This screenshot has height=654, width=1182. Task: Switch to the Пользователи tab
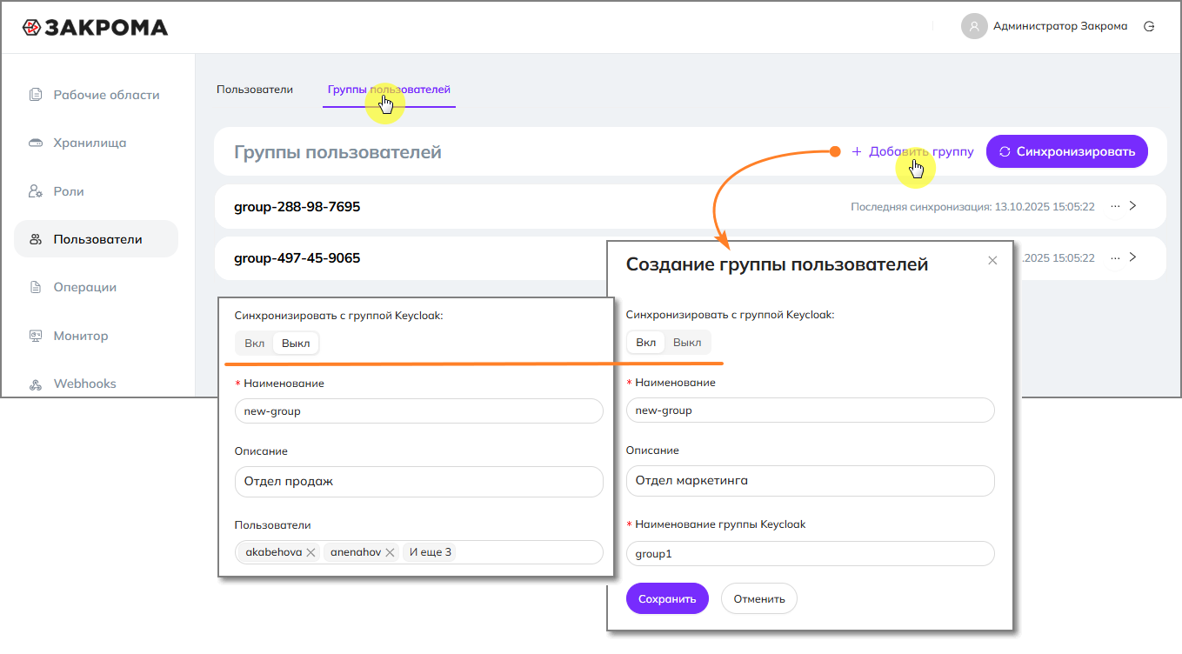(255, 90)
